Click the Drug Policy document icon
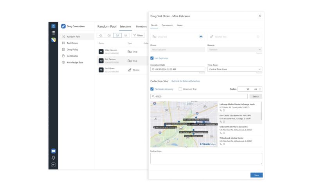Image resolution: width=317 pixels, height=188 pixels. [63, 49]
